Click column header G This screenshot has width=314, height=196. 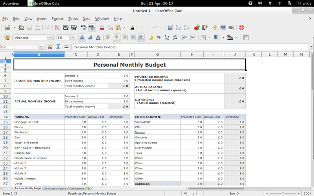click(157, 54)
